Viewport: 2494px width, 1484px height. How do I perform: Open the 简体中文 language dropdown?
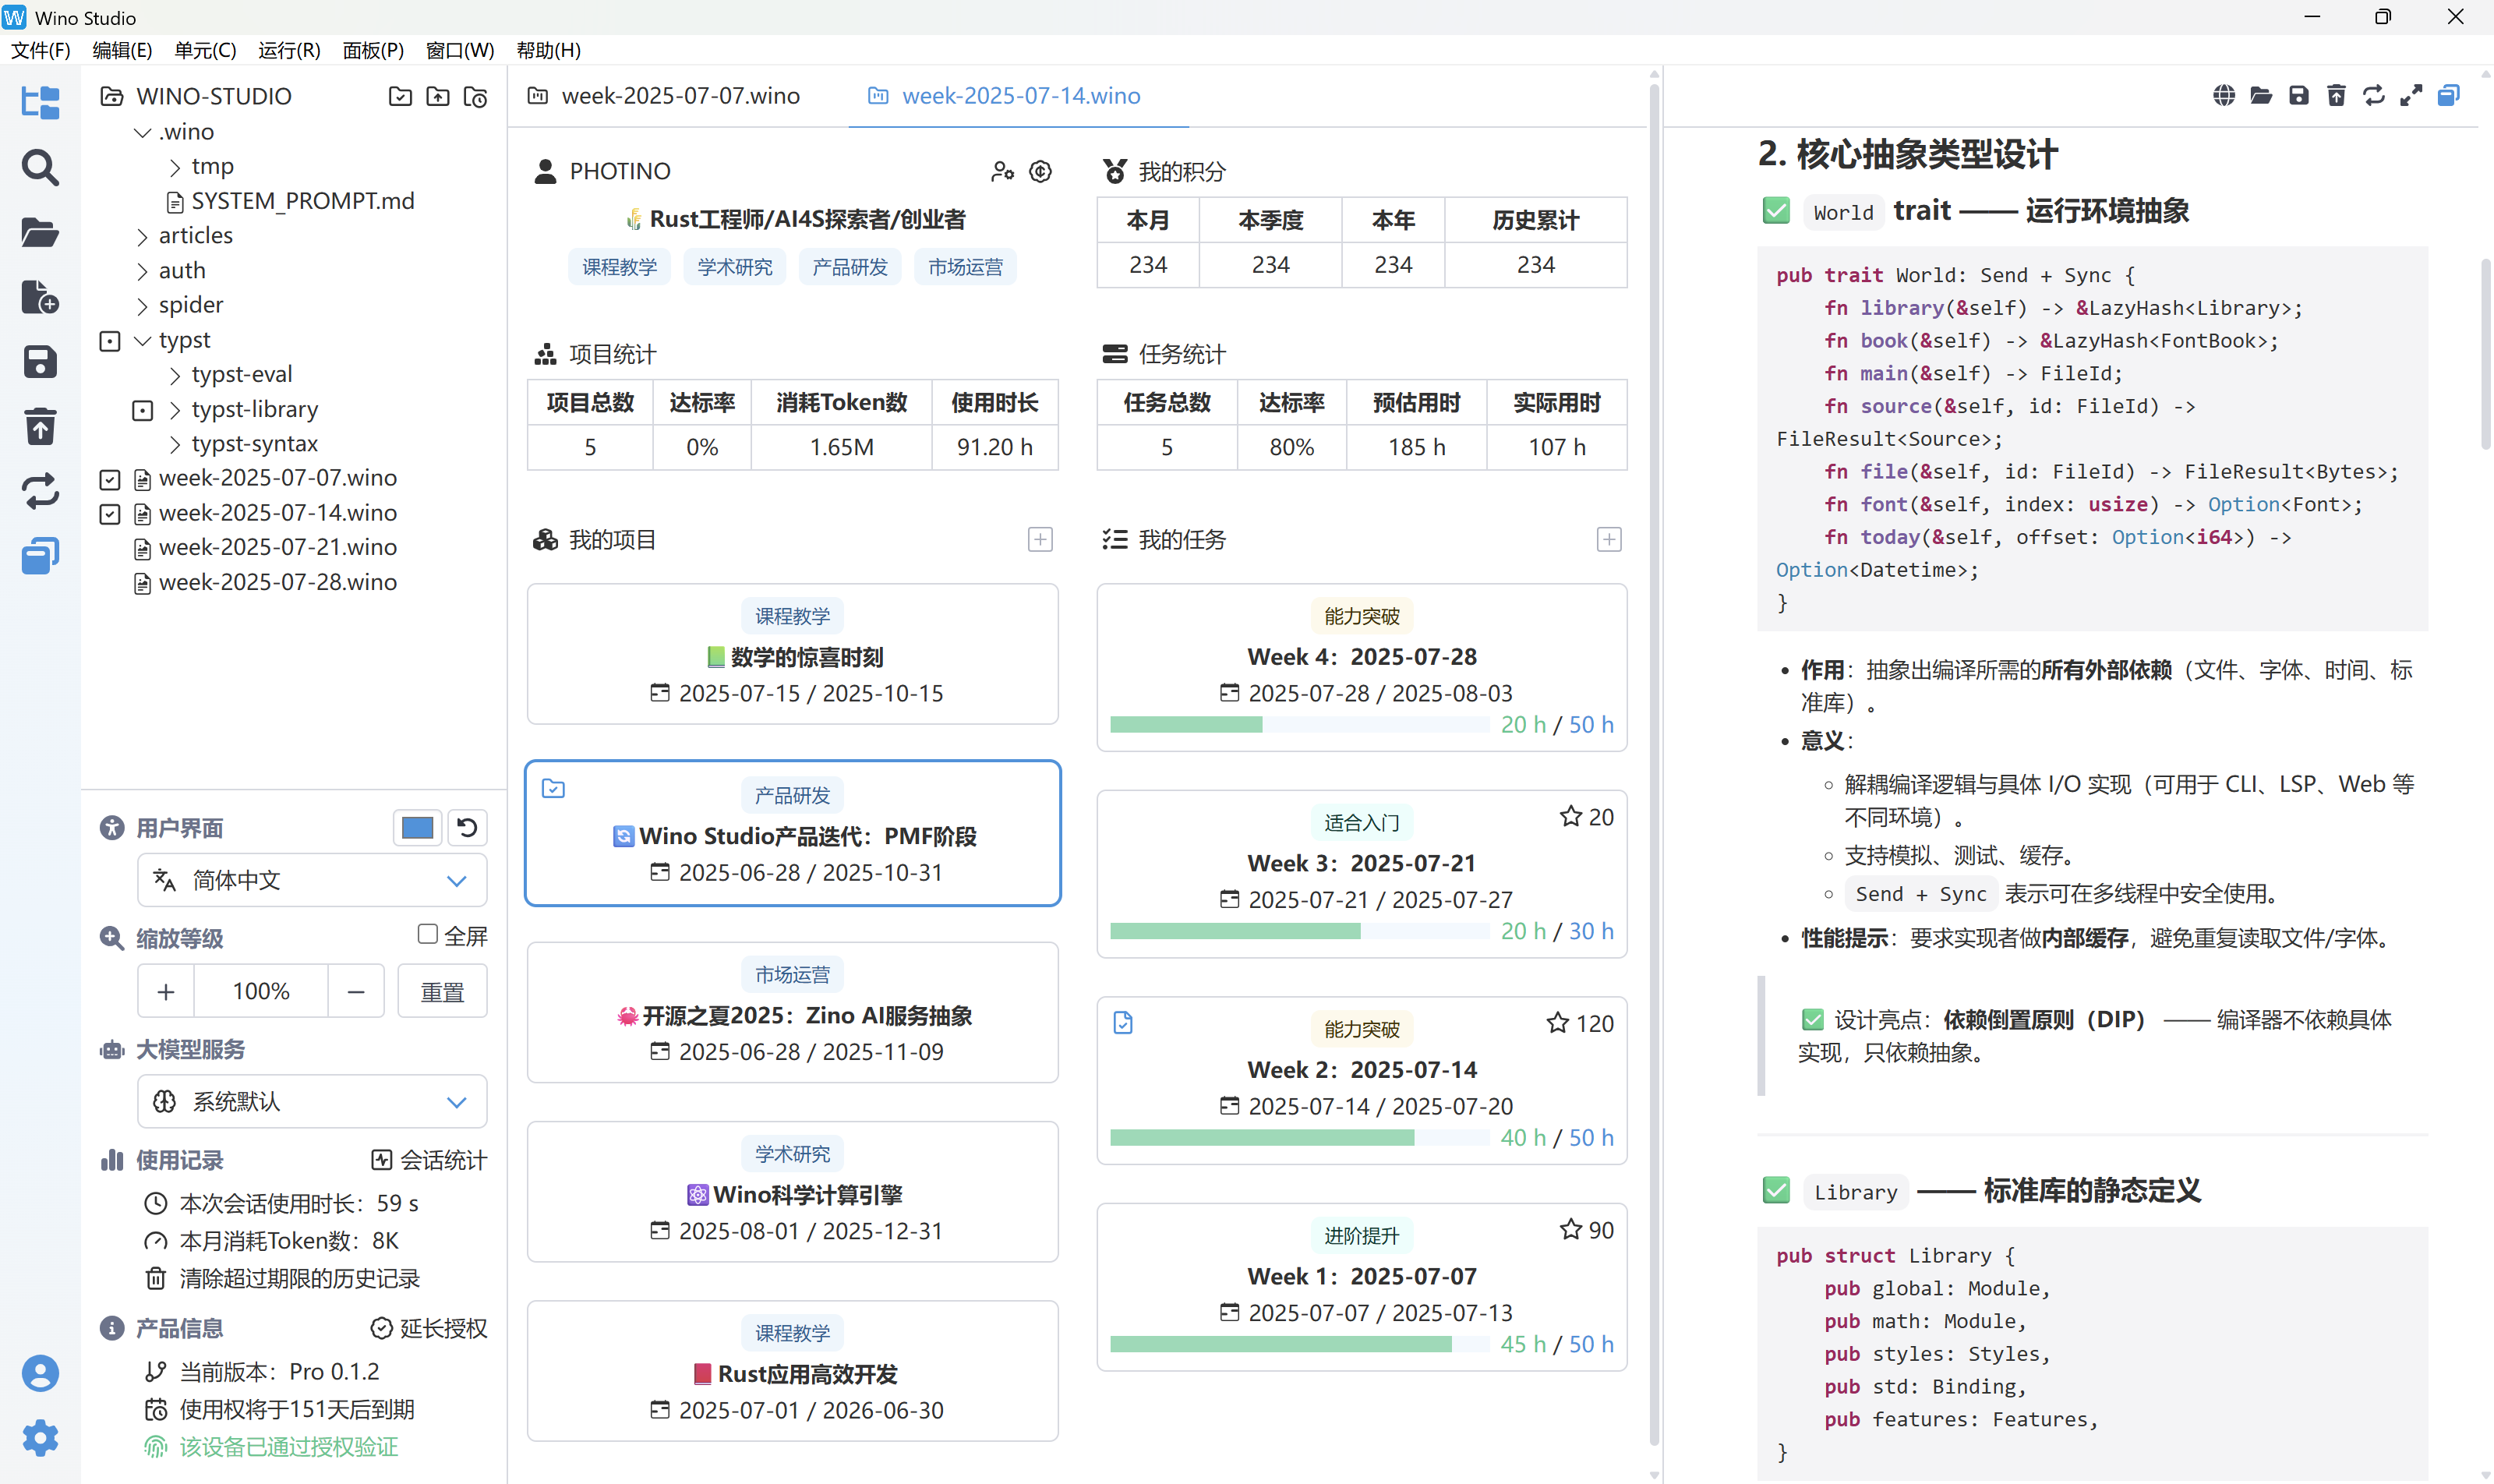tap(312, 880)
